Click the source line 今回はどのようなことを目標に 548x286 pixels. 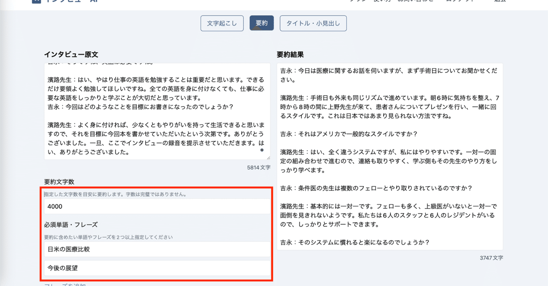141,107
